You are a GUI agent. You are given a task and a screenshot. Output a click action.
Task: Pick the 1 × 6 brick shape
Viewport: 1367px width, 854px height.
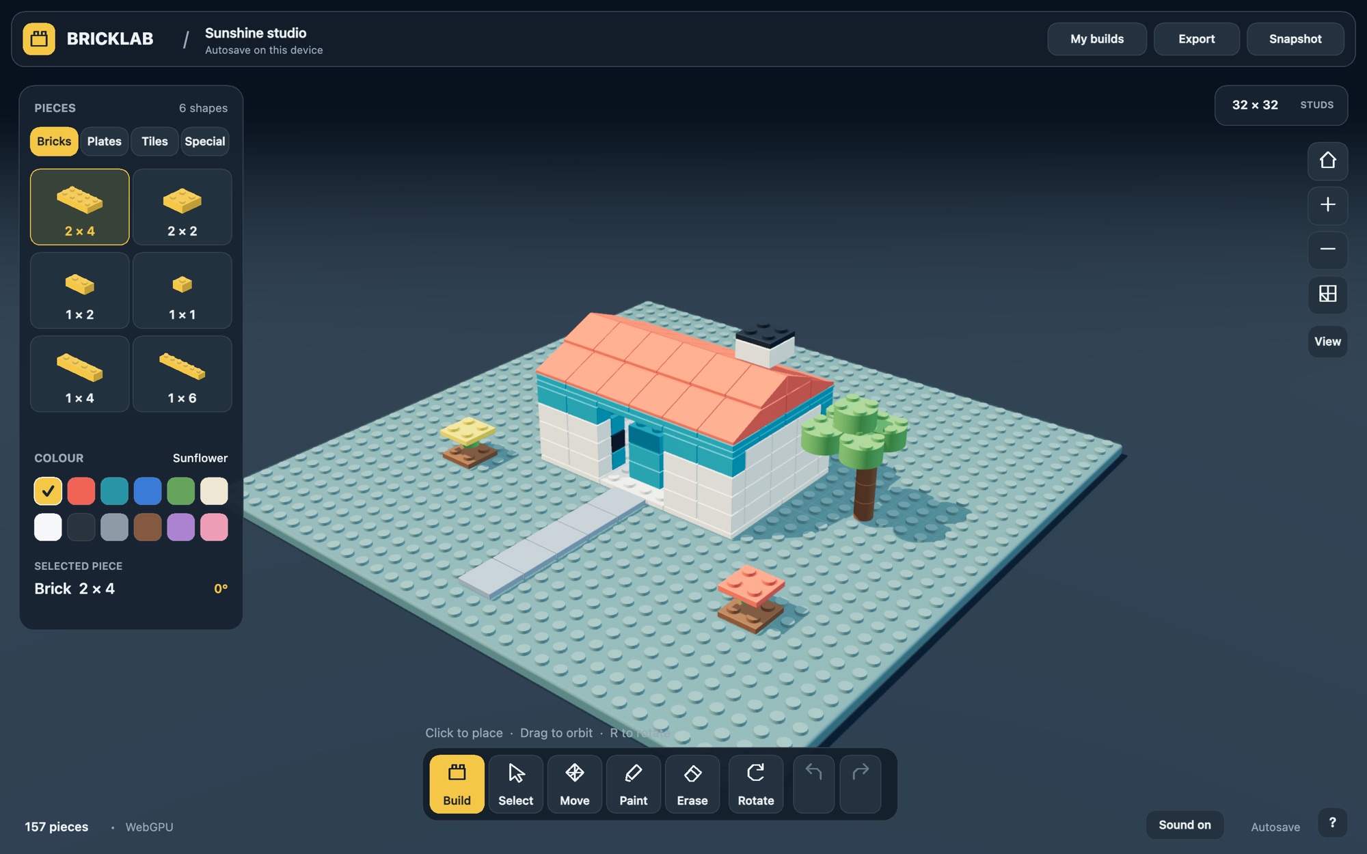click(x=182, y=374)
